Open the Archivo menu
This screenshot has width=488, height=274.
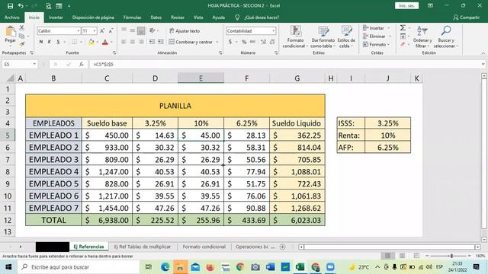(x=12, y=18)
